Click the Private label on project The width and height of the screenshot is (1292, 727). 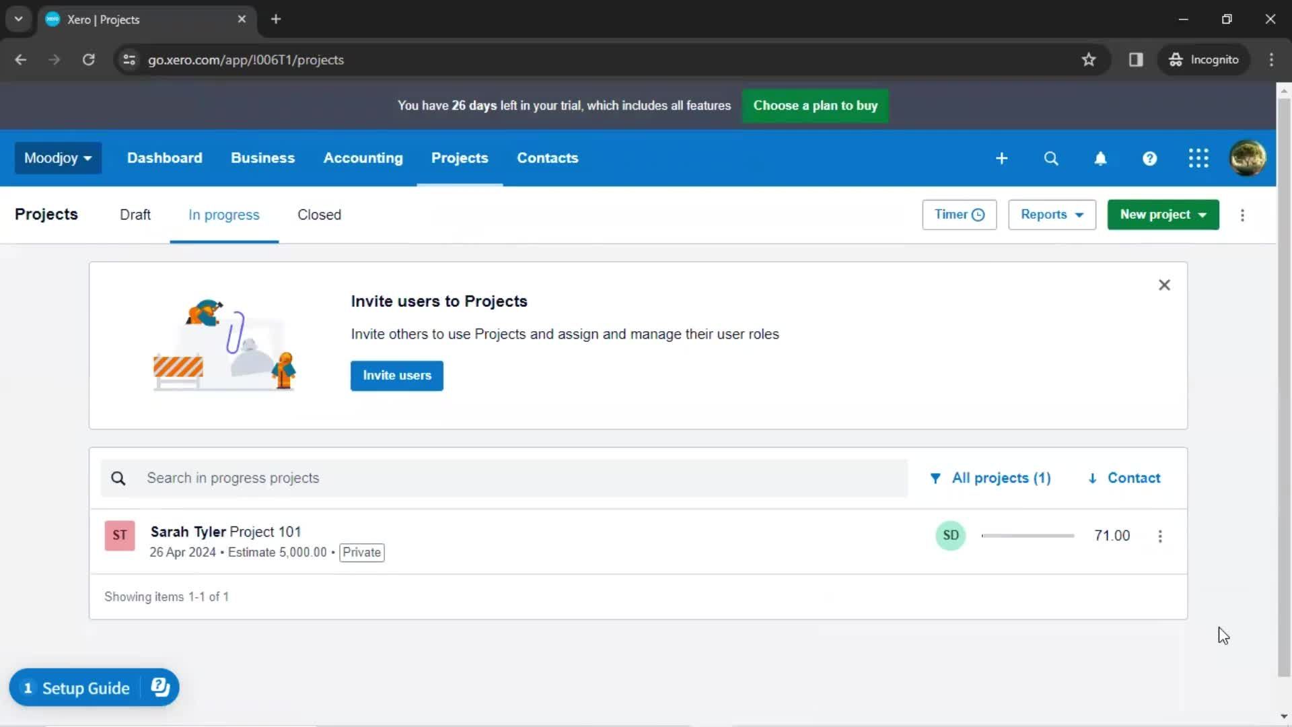click(x=361, y=553)
